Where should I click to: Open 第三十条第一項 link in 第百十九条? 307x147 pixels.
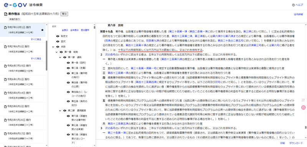pyautogui.click(x=178, y=31)
